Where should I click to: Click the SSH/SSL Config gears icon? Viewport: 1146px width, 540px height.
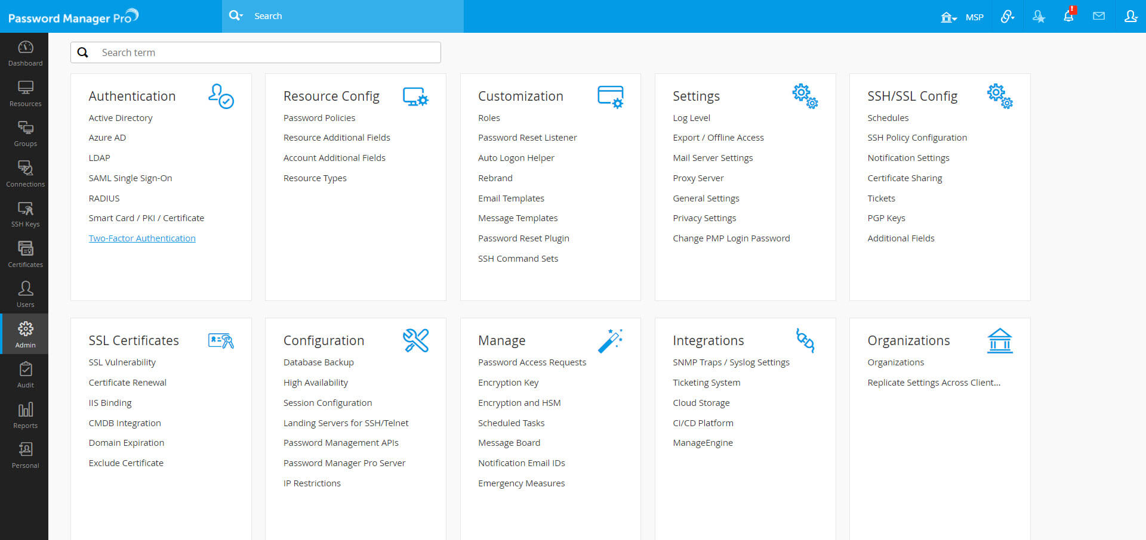pos(1000,96)
